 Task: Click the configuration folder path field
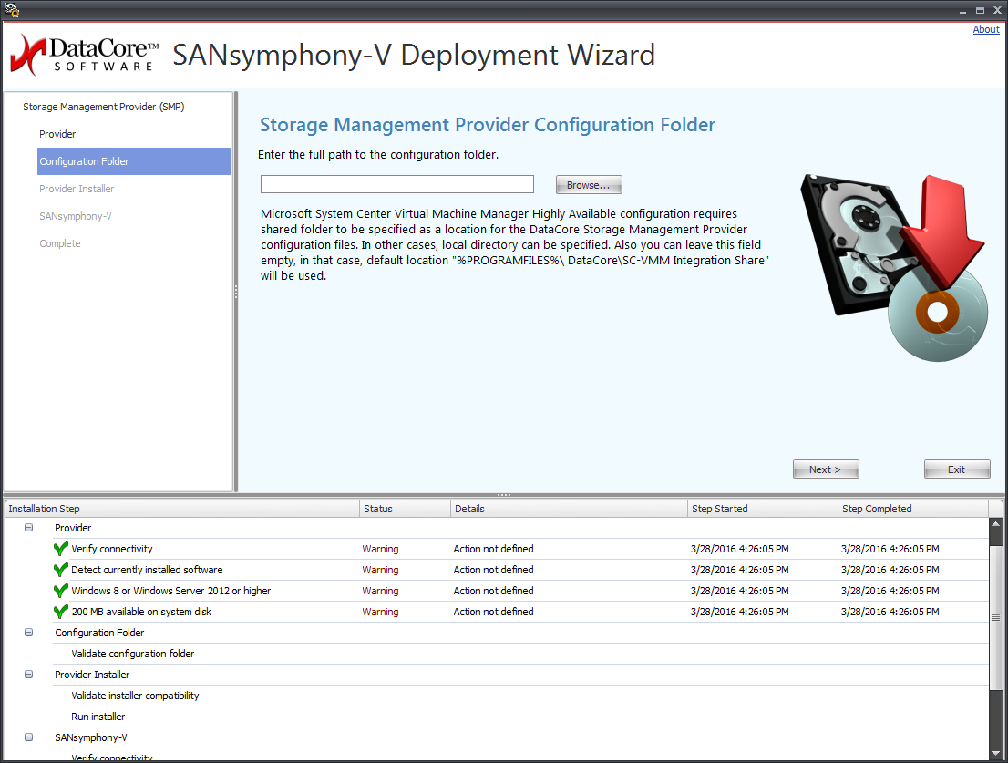pyautogui.click(x=396, y=185)
